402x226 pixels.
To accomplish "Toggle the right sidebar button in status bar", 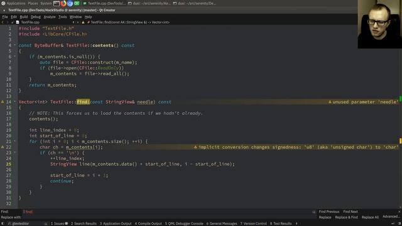I will (399, 223).
